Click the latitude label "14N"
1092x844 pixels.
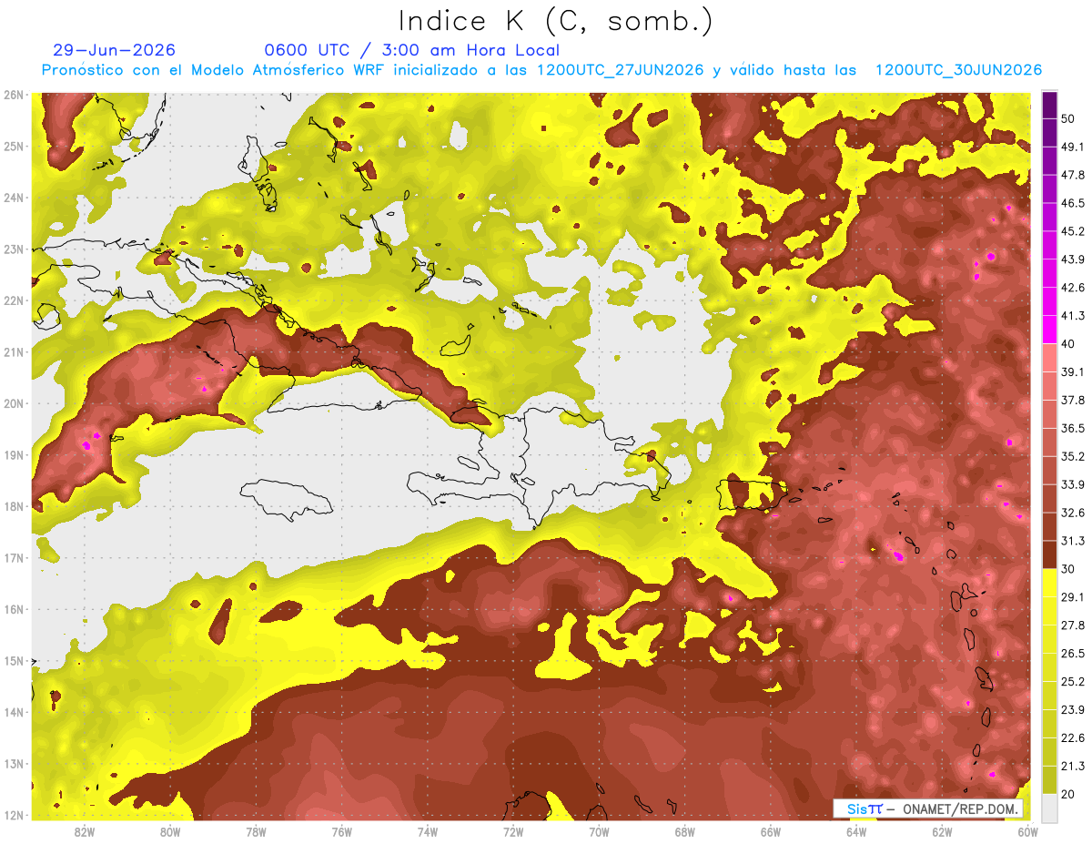[14, 712]
